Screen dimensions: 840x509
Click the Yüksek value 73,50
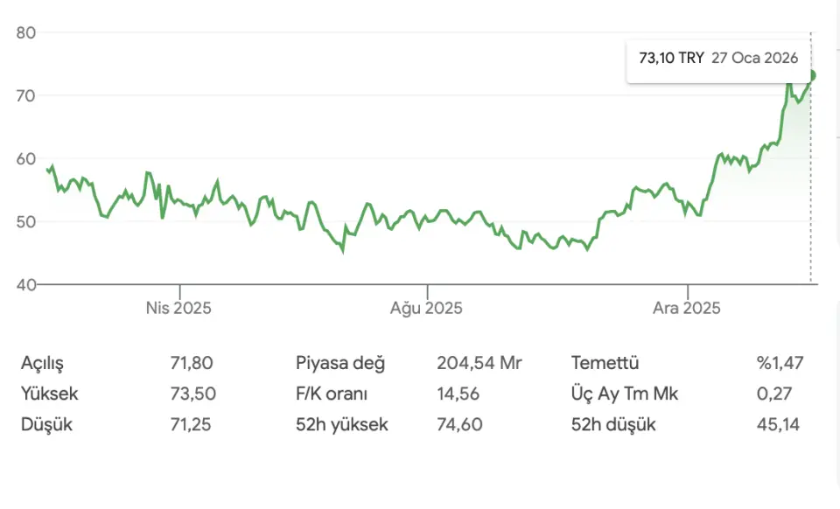pos(192,394)
